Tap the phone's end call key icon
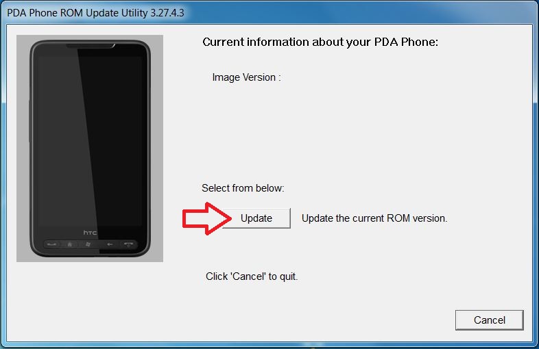539x349 pixels. (128, 244)
